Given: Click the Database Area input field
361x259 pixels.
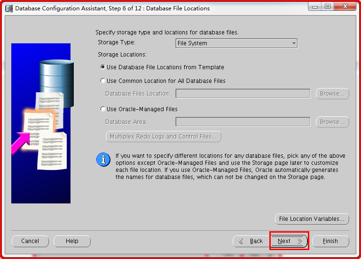Looking at the screenshot, I should tap(243, 122).
